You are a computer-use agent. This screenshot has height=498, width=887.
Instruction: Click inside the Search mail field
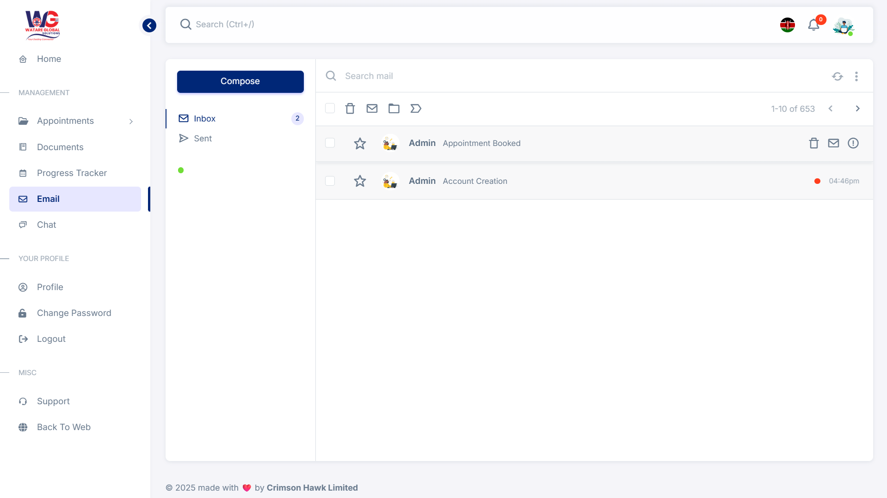416,76
